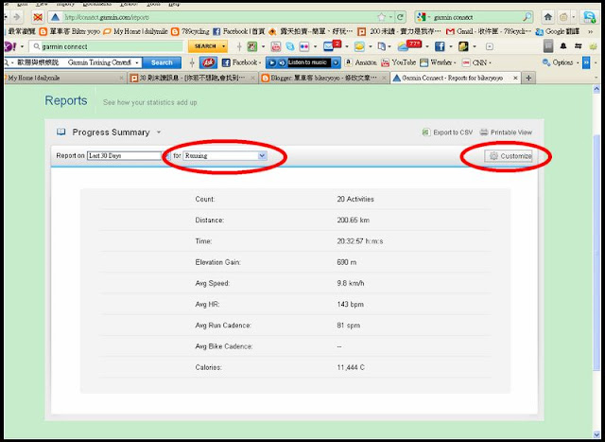Click the YouTube shortcut in Ask toolbar
This screenshot has width=605, height=442.
click(399, 62)
